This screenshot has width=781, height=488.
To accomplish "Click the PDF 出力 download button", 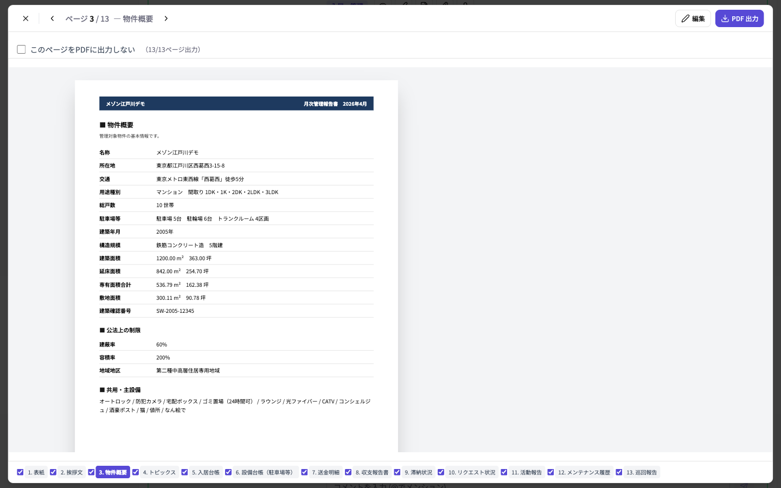I will tap(739, 18).
